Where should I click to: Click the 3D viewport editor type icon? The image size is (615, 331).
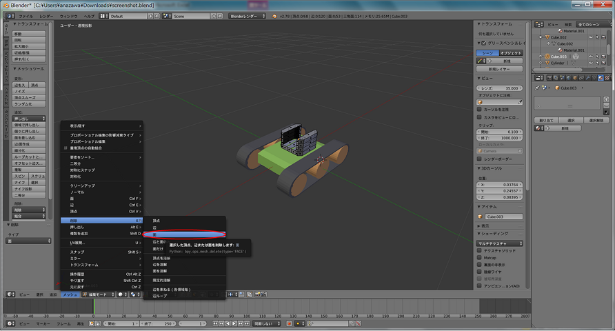tap(7, 294)
